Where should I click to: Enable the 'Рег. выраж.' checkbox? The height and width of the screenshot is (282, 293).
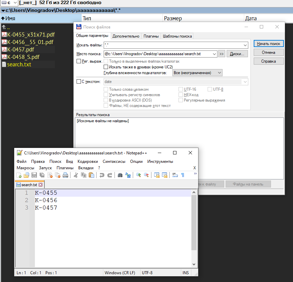(x=79, y=61)
